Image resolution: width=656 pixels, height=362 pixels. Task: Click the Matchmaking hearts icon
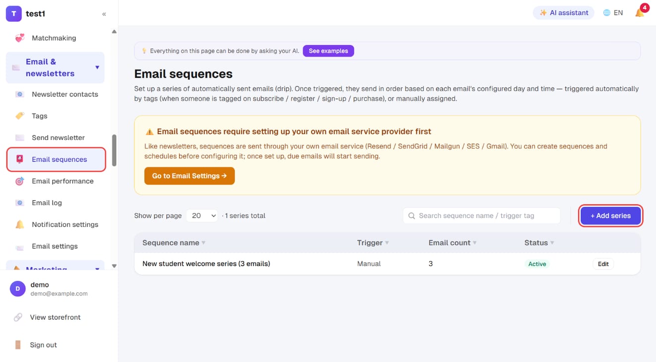[20, 38]
